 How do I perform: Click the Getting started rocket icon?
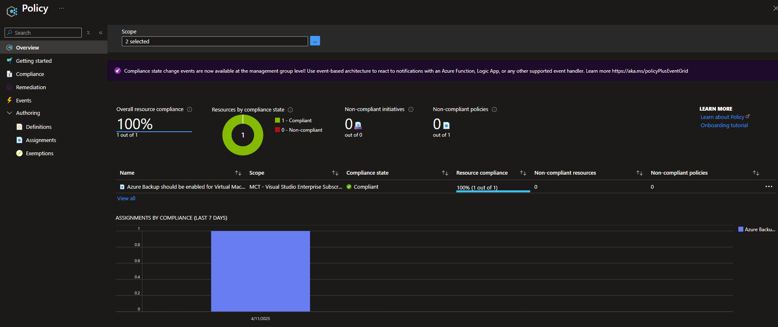[9, 61]
